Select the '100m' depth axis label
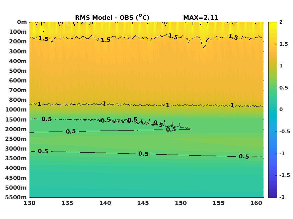Screen dimensions: 293x219 pyautogui.click(x=18, y=32)
